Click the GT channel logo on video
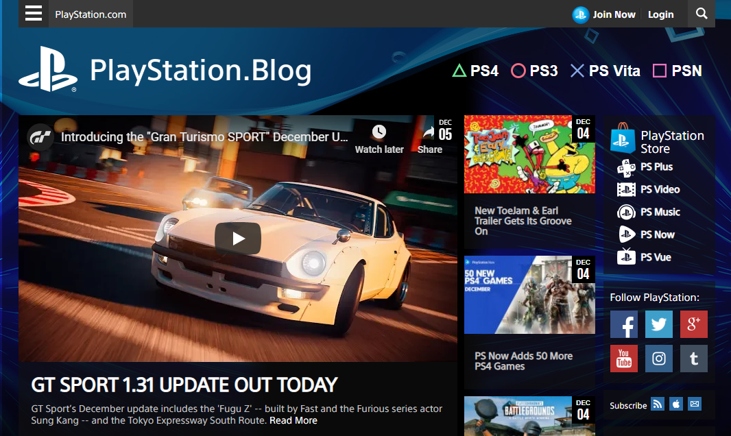The width and height of the screenshot is (731, 436). pyautogui.click(x=40, y=137)
